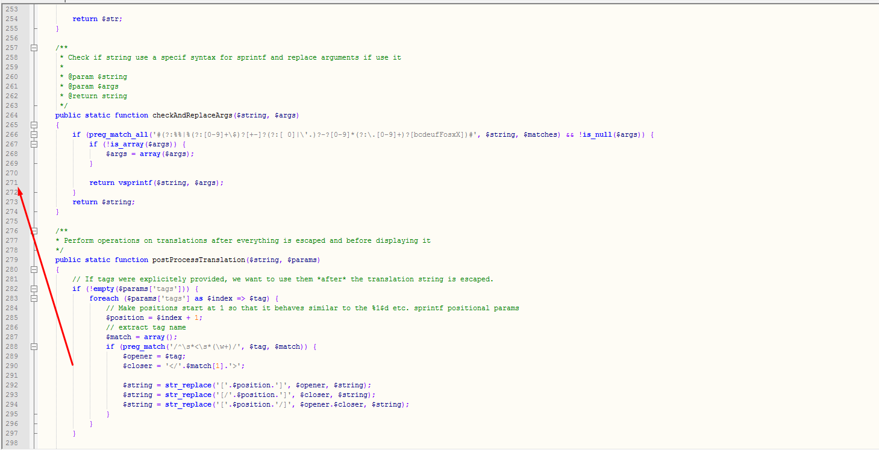Click 'return $string;' on line 273
Viewport: 879px width, 450px height.
104,202
